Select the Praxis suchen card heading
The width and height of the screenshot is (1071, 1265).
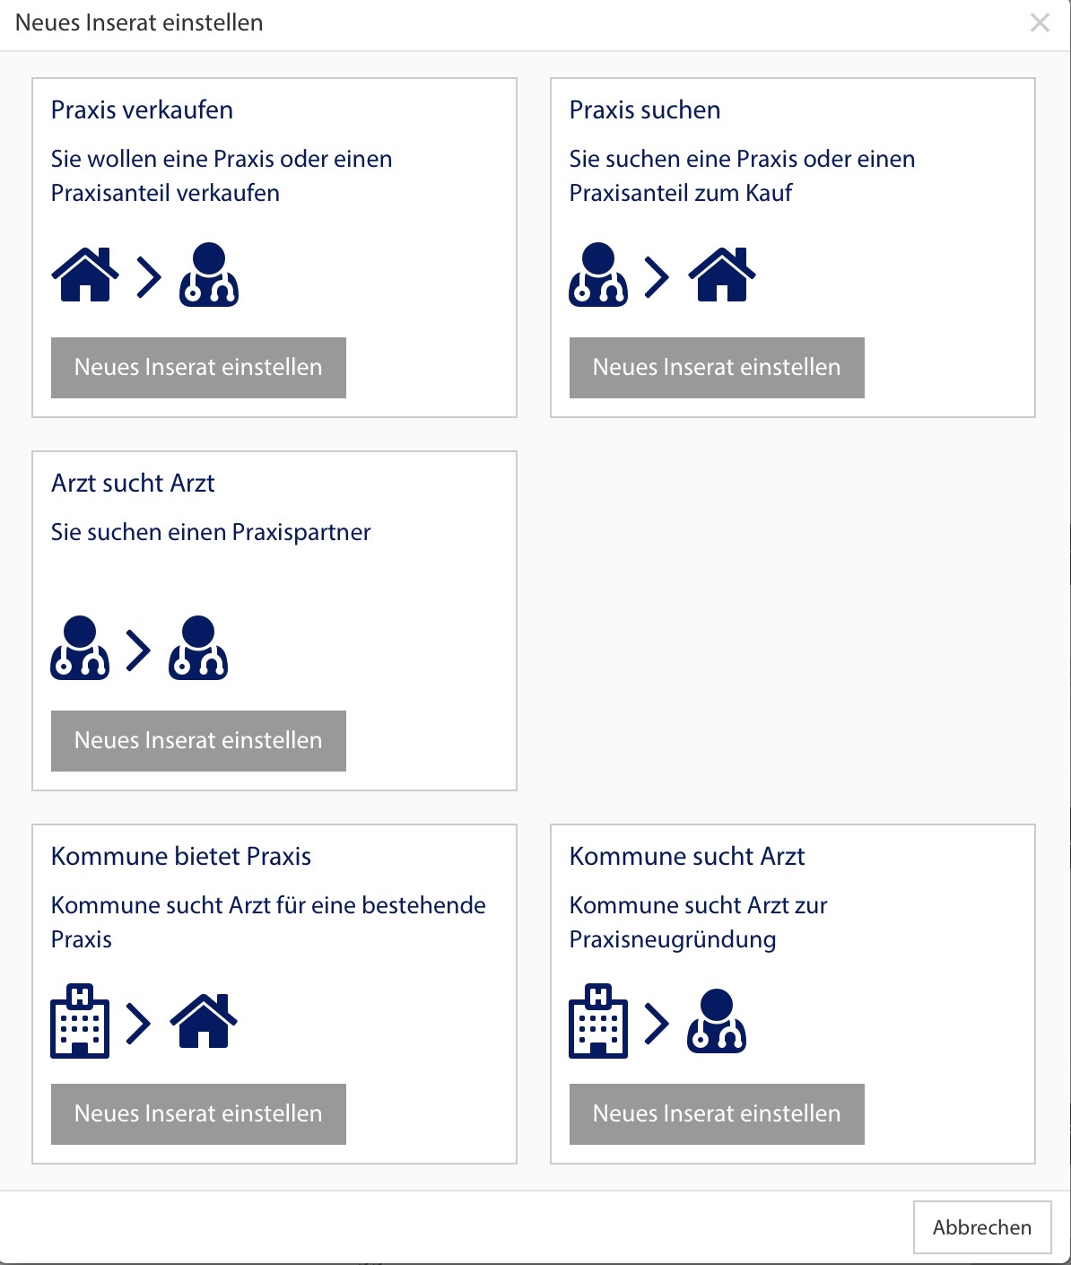(645, 110)
